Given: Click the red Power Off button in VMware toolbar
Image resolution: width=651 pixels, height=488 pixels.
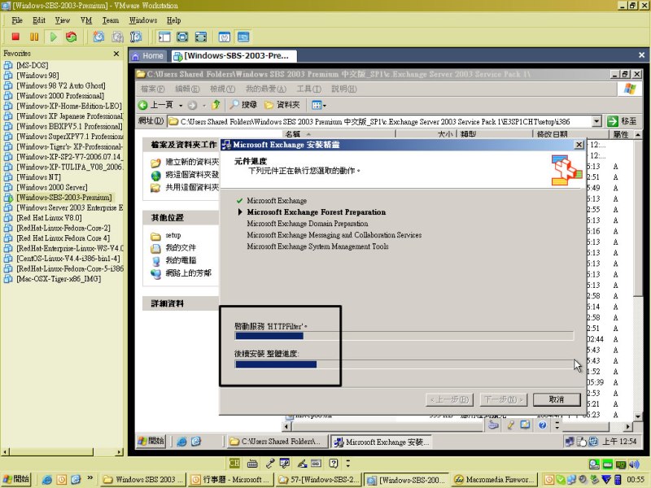Looking at the screenshot, I should coord(15,37).
